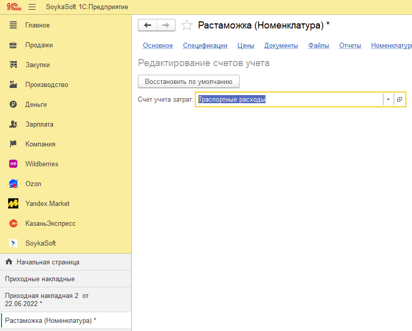
Task: Click the back navigation arrow
Action: point(148,25)
